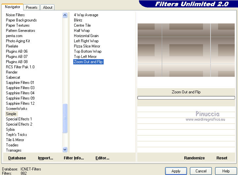Select the Paper Backgrounds category

[x=21, y=20]
